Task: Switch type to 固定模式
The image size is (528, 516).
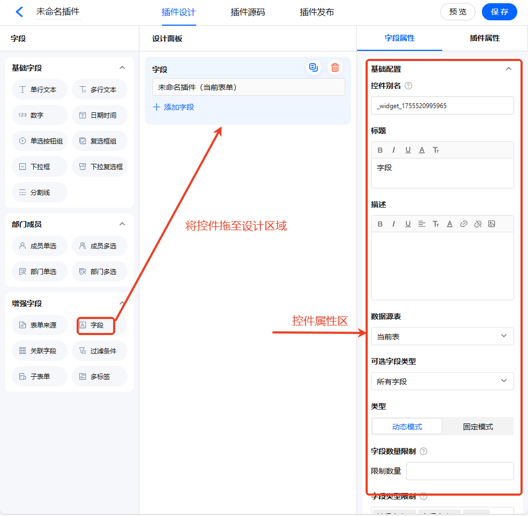Action: point(478,427)
